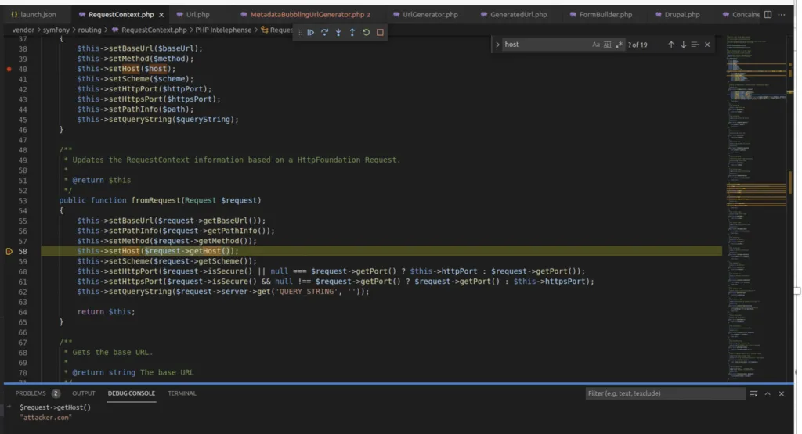Clear the debug console output
802x434 pixels.
pyautogui.click(x=753, y=393)
